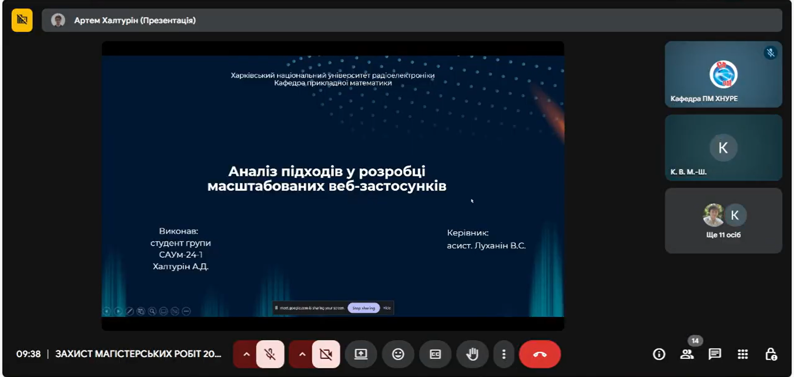Screen dimensions: 794x377
Task: Open the 'Ще 11 осіб' participants tile
Action: click(723, 221)
